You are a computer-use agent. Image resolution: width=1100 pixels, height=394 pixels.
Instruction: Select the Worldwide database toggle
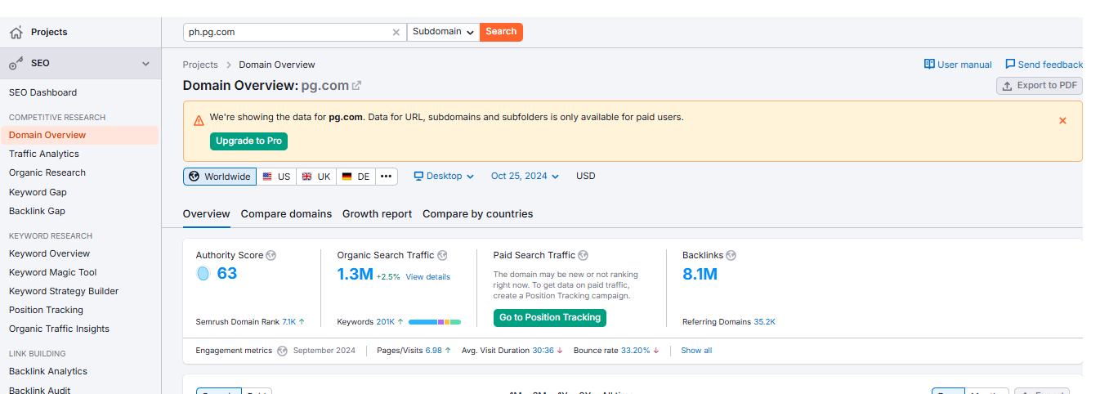[x=220, y=177]
